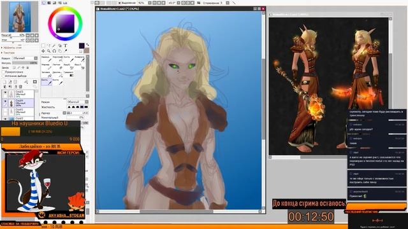Swap foreground and background colors

click(87, 45)
